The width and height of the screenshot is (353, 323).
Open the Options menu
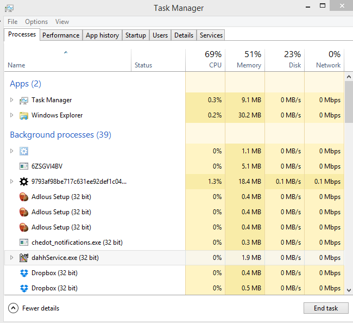tap(36, 22)
